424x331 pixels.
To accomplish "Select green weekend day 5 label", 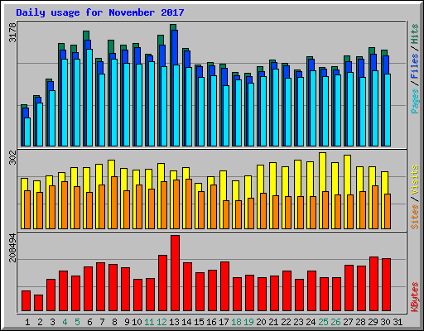I will pos(77,322).
